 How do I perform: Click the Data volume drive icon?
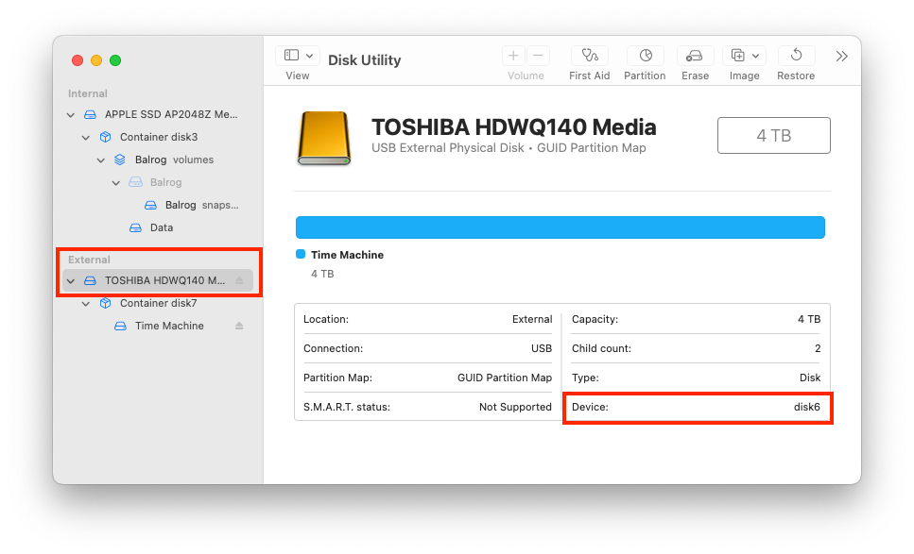coord(135,227)
